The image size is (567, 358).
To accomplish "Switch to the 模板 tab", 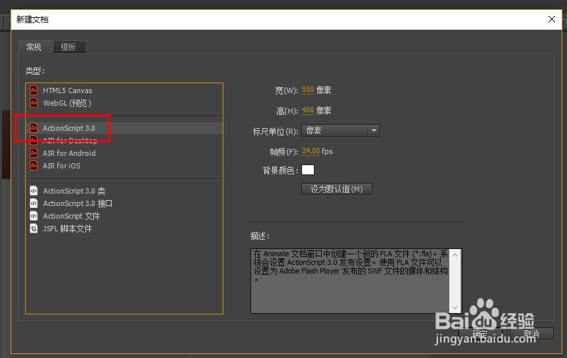I will click(x=69, y=47).
